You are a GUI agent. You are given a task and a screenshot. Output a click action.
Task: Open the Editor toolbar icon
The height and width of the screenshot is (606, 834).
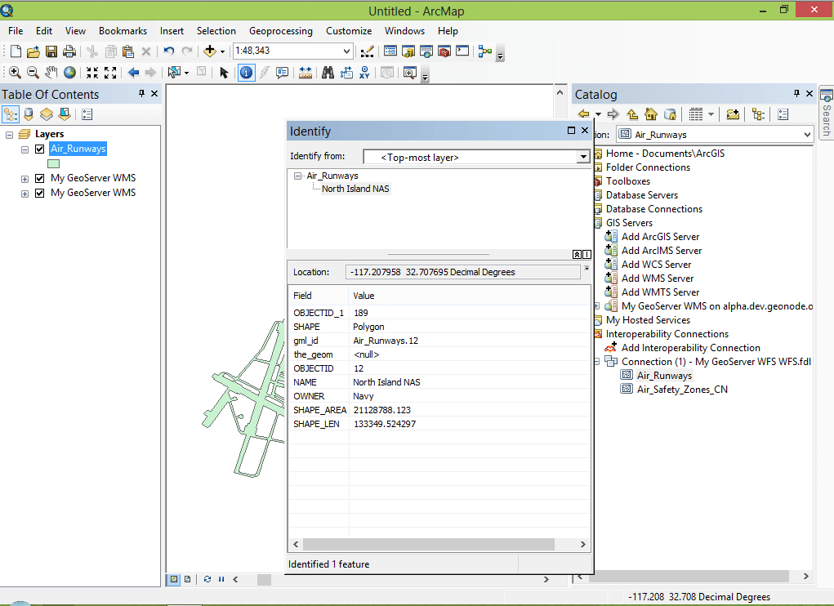[x=367, y=51]
